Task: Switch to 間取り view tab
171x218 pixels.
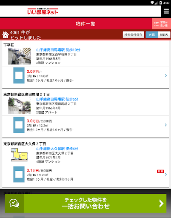Action: (x=164, y=35)
